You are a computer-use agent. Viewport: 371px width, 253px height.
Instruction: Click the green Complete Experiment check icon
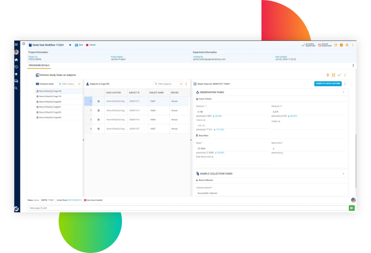pos(303,44)
